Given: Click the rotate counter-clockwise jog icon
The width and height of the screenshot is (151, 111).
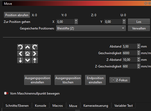Looking at the screenshot, I should click(20, 47).
